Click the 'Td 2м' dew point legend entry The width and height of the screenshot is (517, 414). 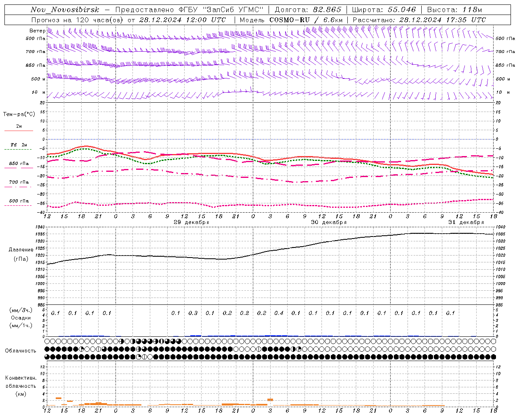tap(19, 145)
